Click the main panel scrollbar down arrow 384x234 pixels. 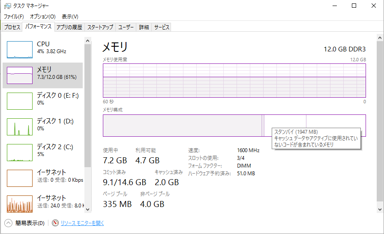coord(380,210)
